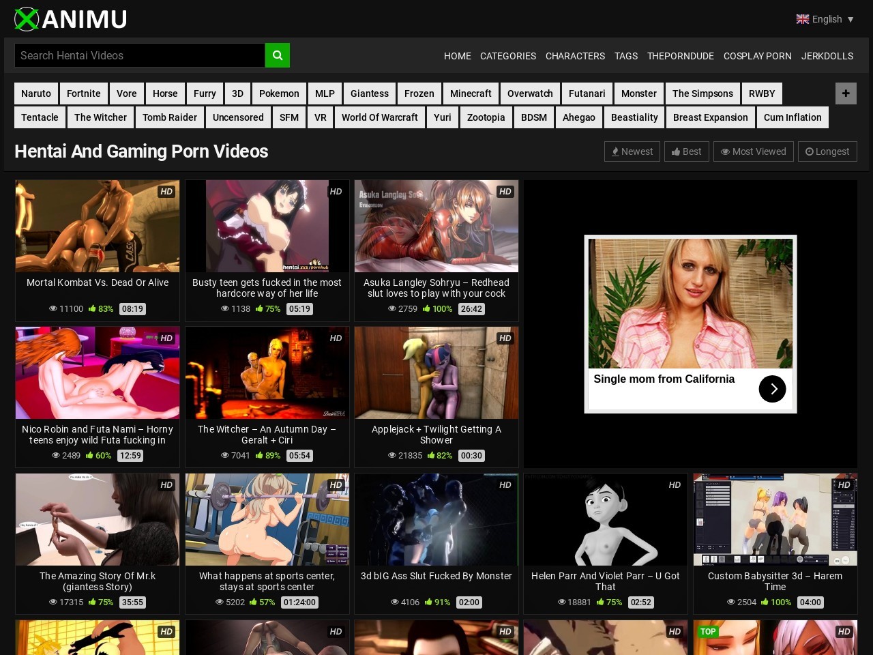873x655 pixels.
Task: Click the ad's round arrow button
Action: (772, 389)
